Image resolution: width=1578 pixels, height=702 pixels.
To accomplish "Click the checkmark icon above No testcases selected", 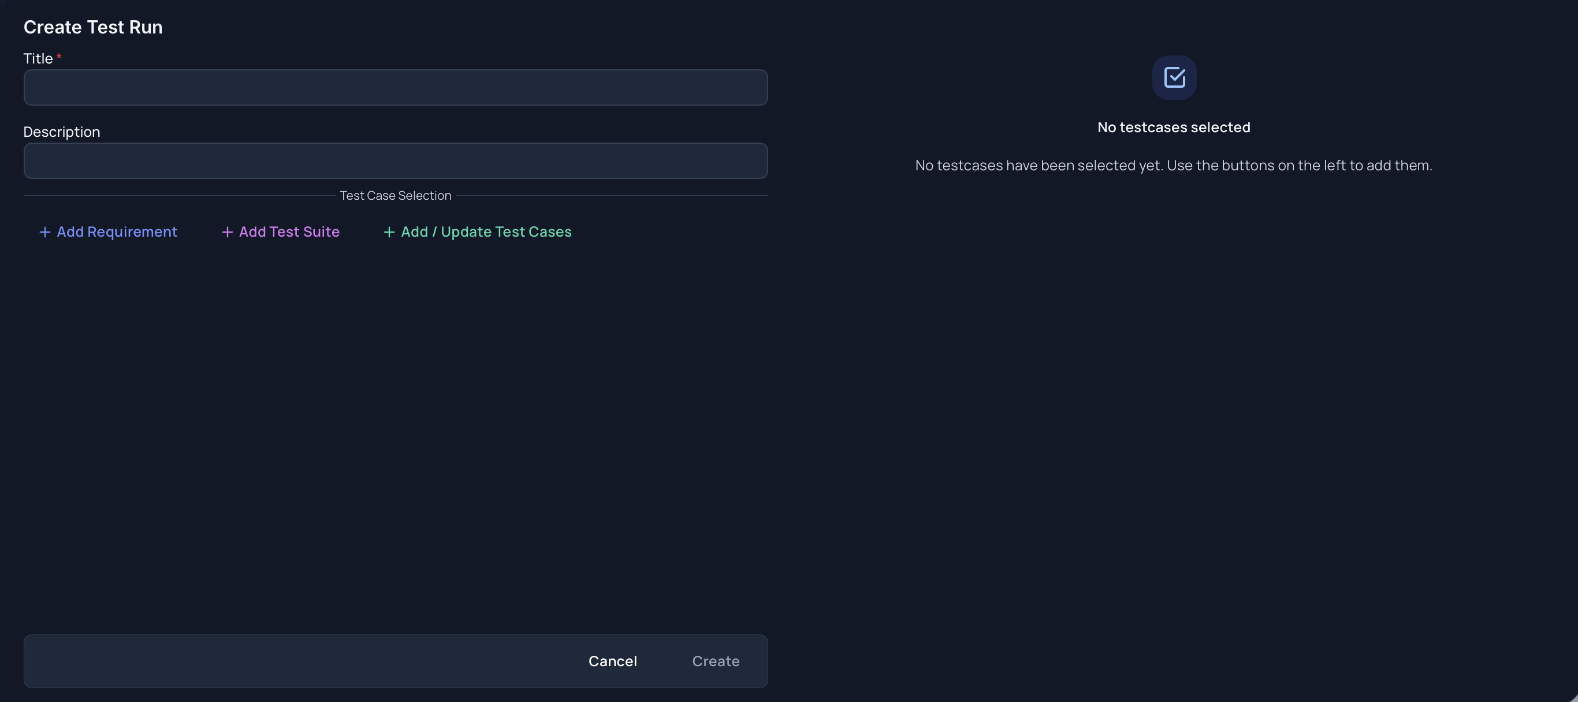I will click(x=1174, y=78).
